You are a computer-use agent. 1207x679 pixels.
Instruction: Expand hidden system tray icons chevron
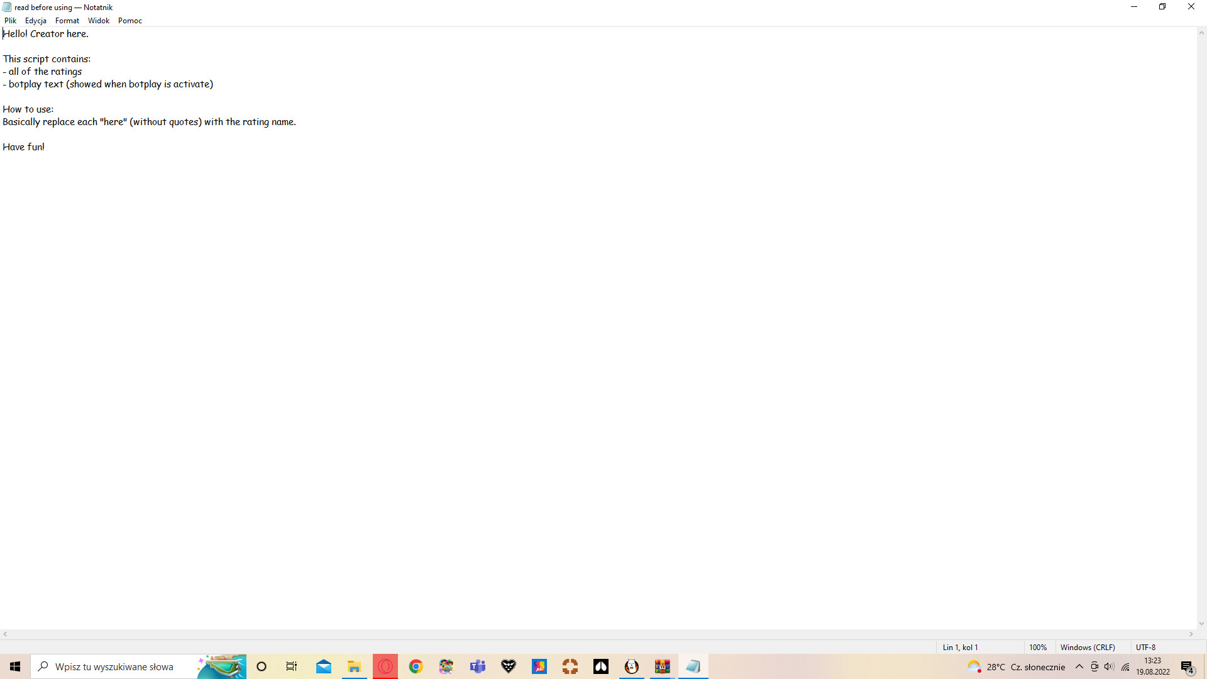coord(1079,666)
